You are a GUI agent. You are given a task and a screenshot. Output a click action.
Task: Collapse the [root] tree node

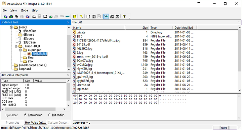11,27
